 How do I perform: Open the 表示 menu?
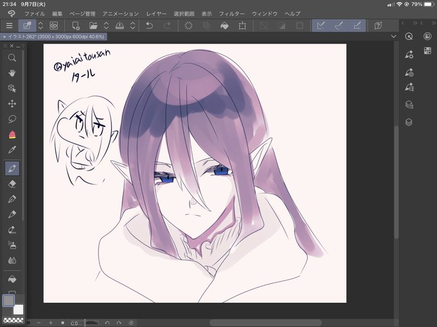pos(206,14)
